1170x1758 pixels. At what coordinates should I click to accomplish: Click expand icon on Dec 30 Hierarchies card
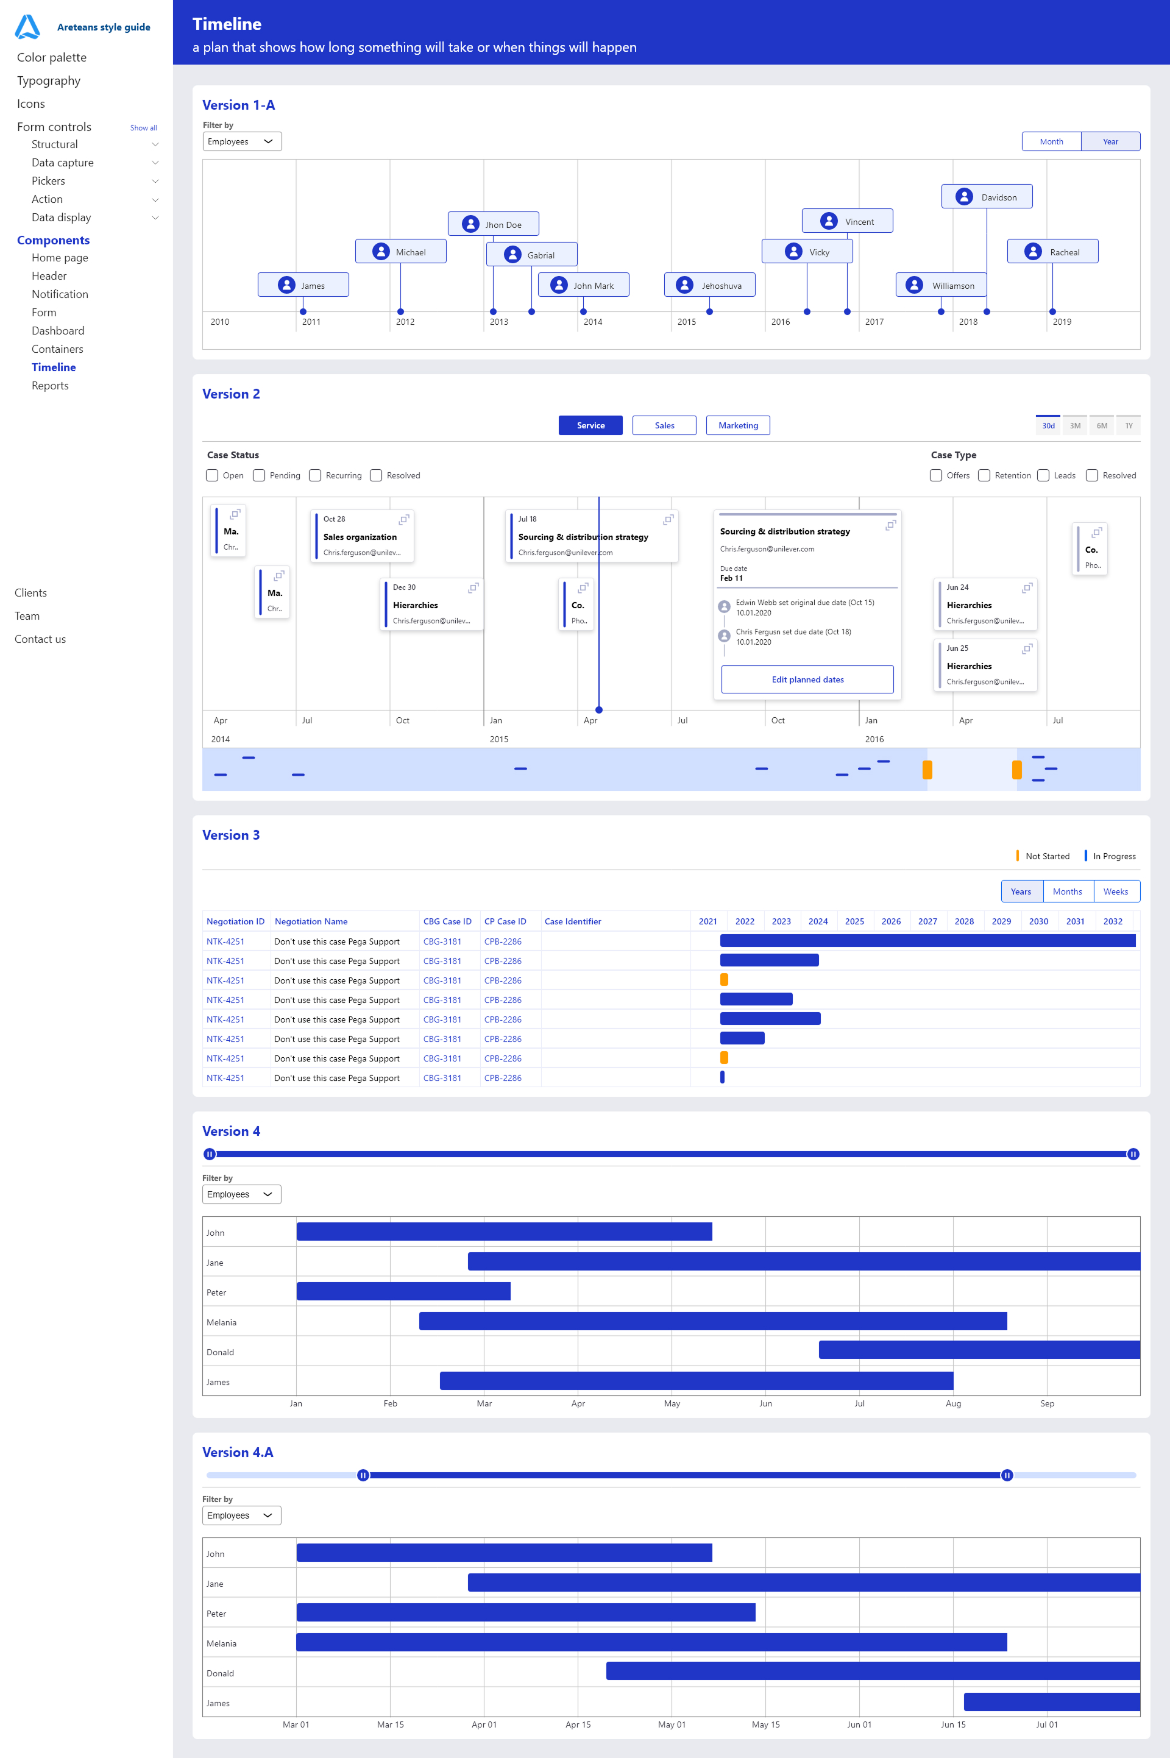tap(473, 588)
